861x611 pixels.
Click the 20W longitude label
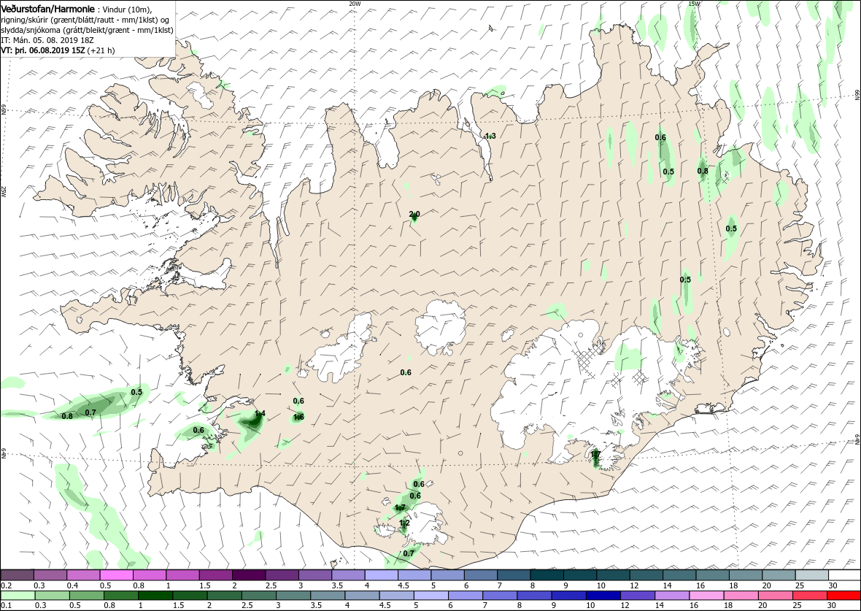coord(355,4)
